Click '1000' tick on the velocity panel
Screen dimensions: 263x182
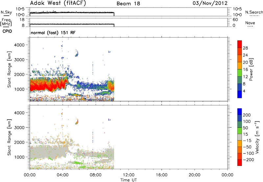19,157
